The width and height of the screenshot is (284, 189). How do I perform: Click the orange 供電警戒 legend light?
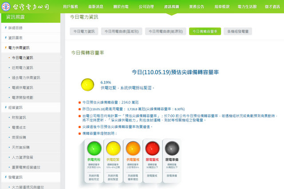click(133, 149)
